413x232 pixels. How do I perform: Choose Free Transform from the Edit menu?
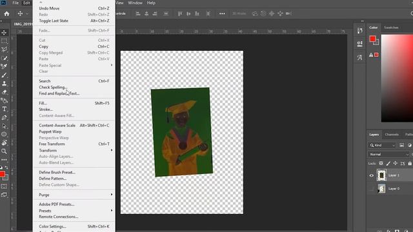click(x=74, y=144)
